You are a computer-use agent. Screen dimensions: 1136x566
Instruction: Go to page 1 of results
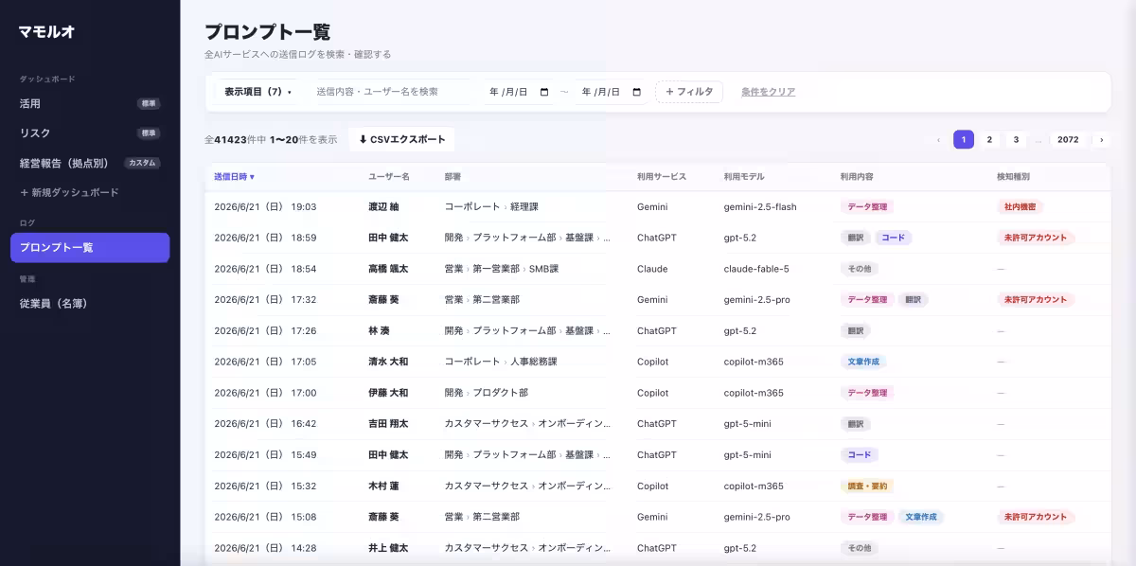point(964,139)
